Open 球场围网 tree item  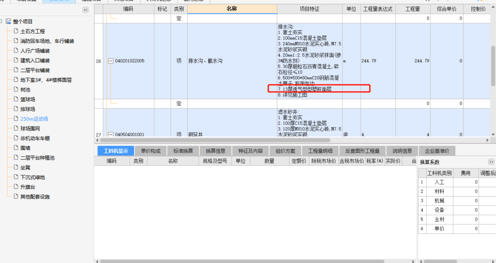30,128
